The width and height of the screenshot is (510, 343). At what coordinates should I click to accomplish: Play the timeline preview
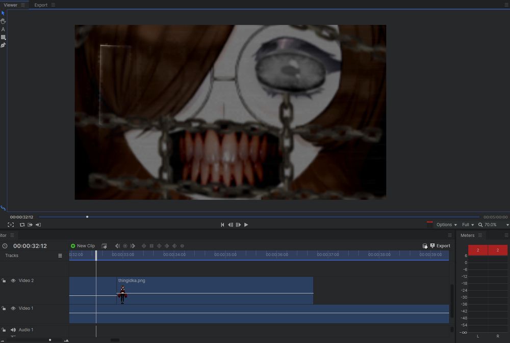click(x=246, y=224)
